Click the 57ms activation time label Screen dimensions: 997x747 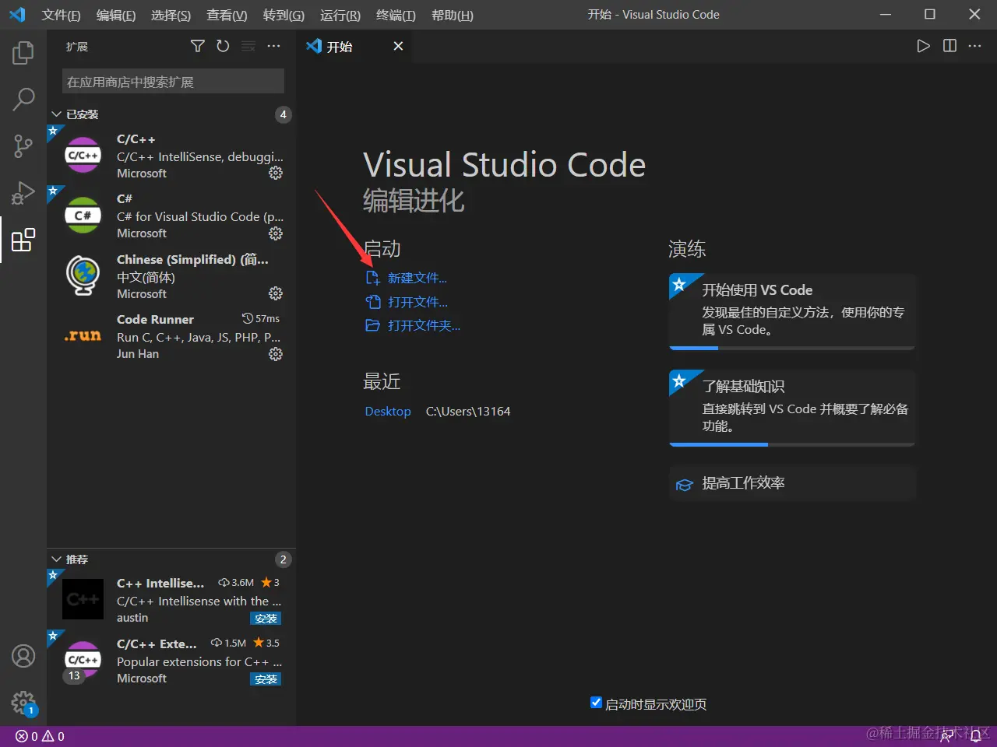click(x=261, y=319)
